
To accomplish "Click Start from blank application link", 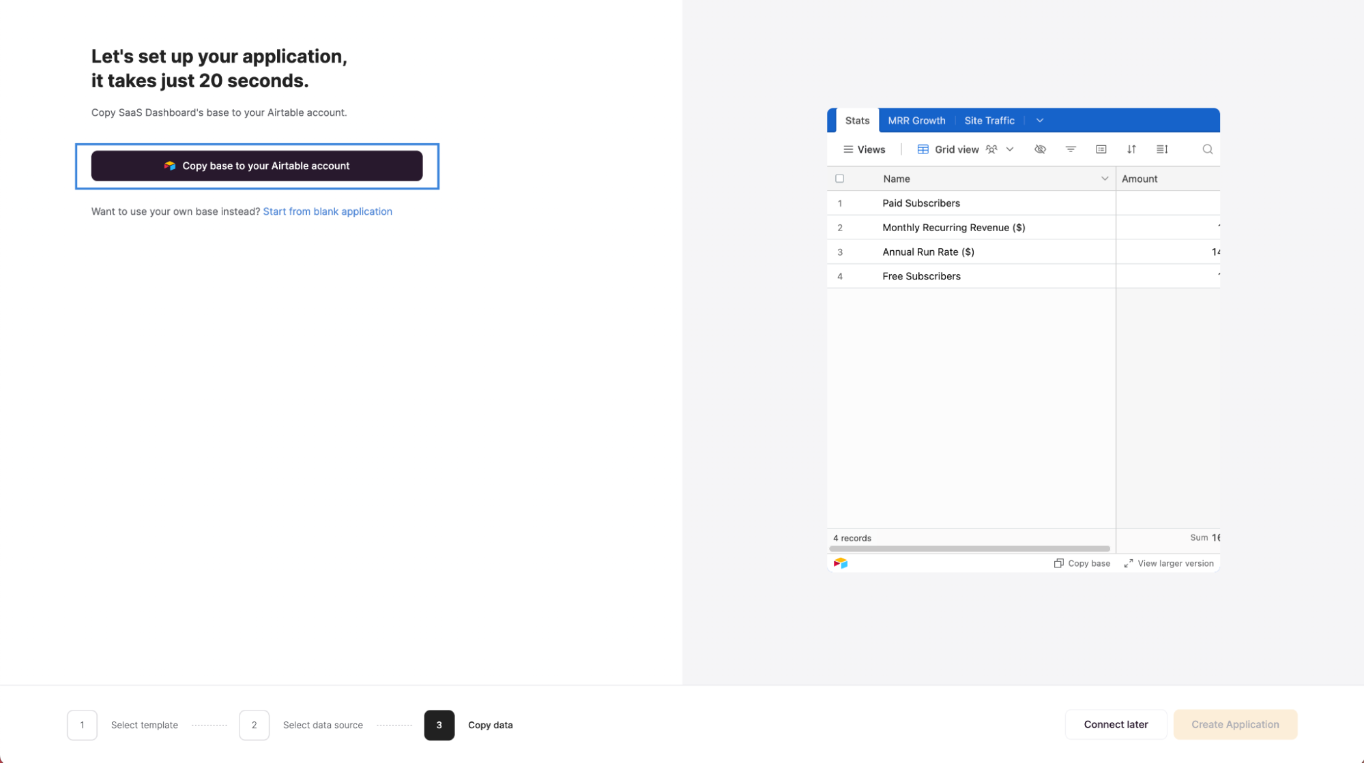I will 327,211.
